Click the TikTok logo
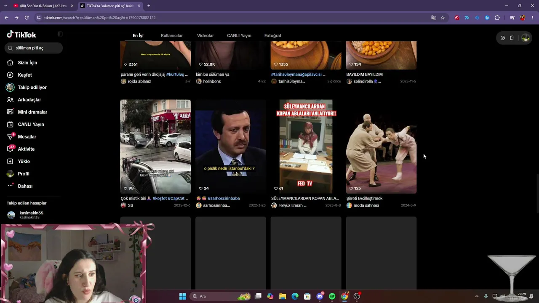 (x=21, y=35)
